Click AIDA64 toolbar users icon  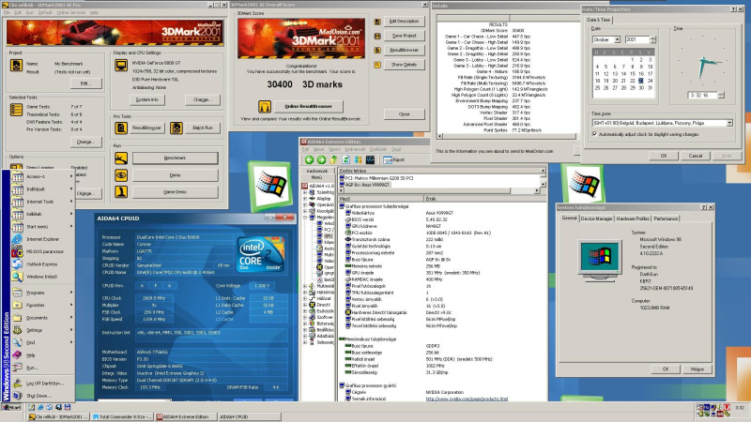[x=358, y=159]
